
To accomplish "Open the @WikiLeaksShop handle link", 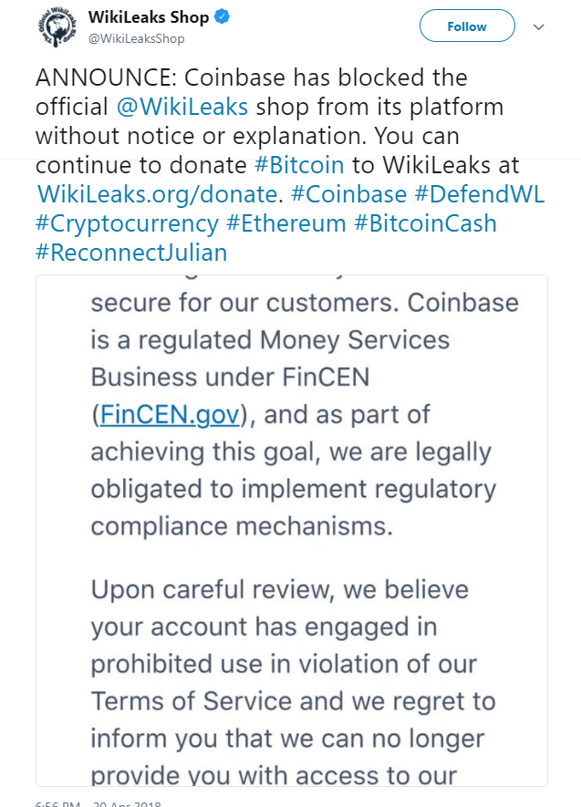I will click(x=136, y=38).
